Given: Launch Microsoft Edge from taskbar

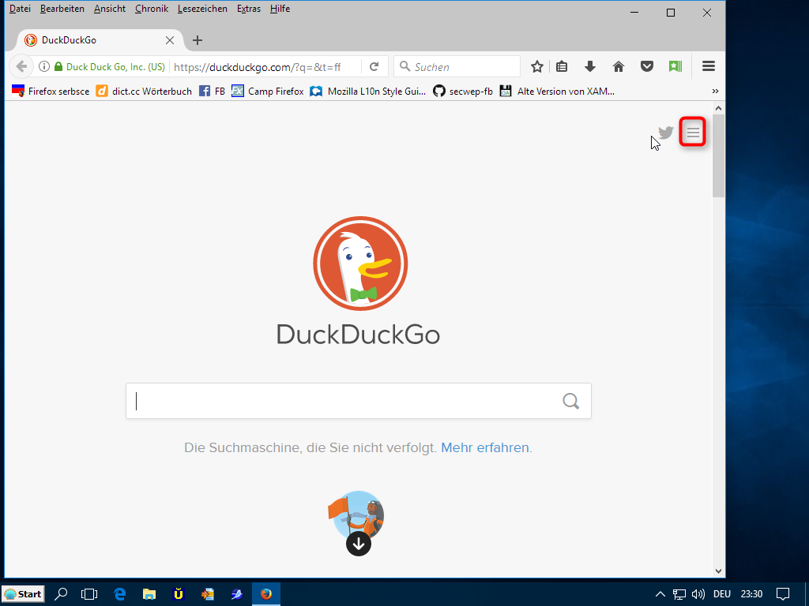Looking at the screenshot, I should pyautogui.click(x=120, y=594).
